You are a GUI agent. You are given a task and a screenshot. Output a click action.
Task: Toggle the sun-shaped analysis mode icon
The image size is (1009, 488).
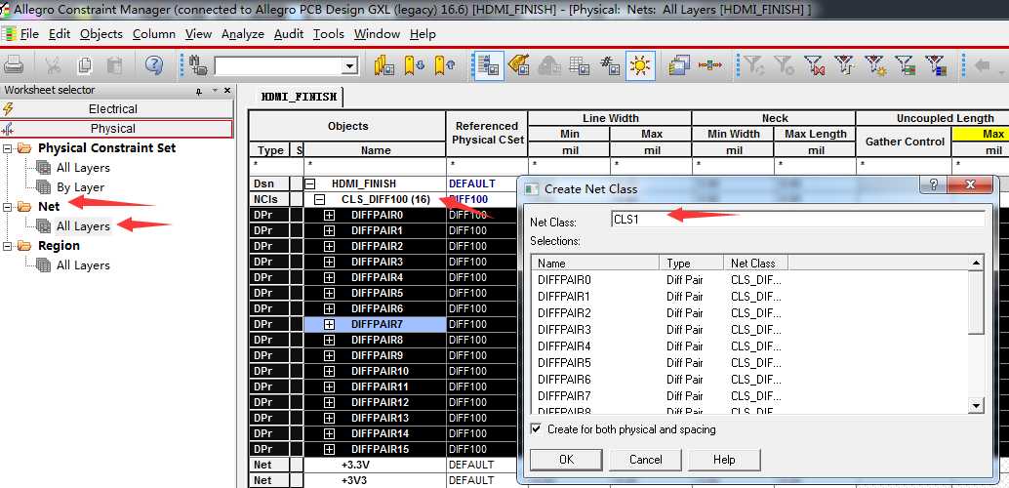coord(640,65)
